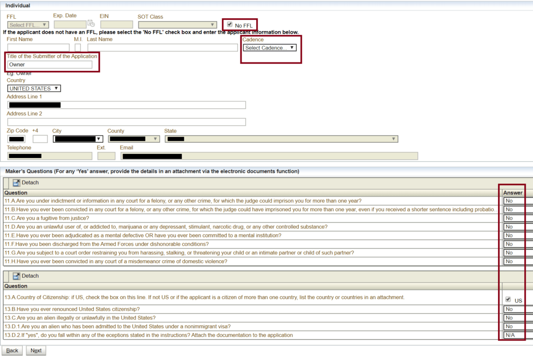Click the Zip Code field

click(16, 139)
